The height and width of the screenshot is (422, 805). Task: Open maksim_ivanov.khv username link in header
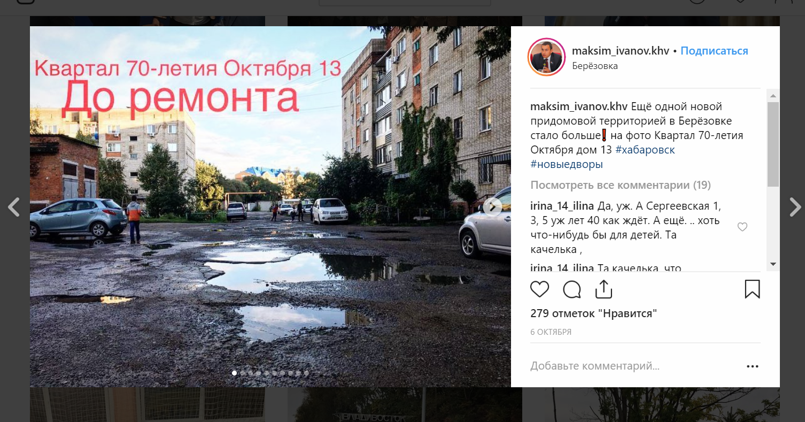pos(621,51)
